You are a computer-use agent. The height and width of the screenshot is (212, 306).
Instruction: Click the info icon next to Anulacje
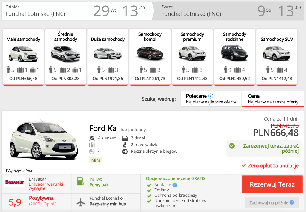175,185
